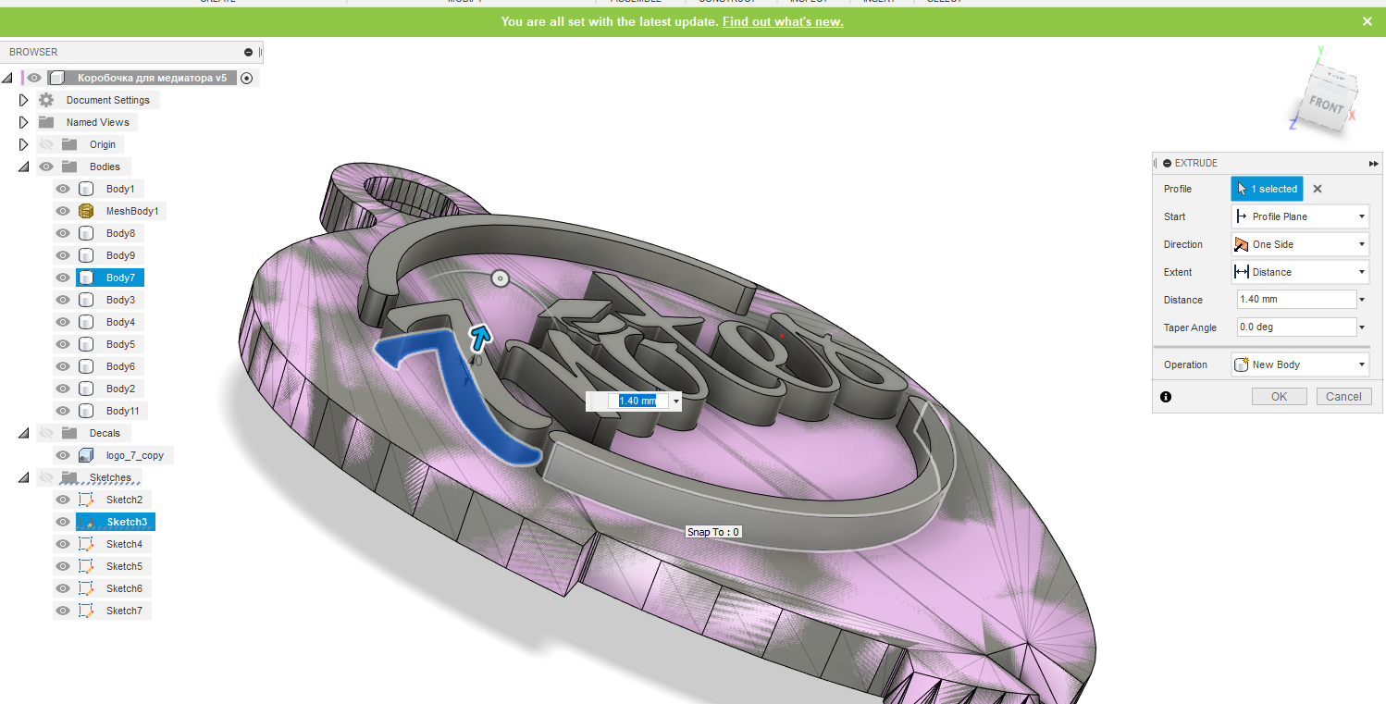Open the Taper Angle field dropdown arrow
The image size is (1386, 704).
[x=1362, y=327]
